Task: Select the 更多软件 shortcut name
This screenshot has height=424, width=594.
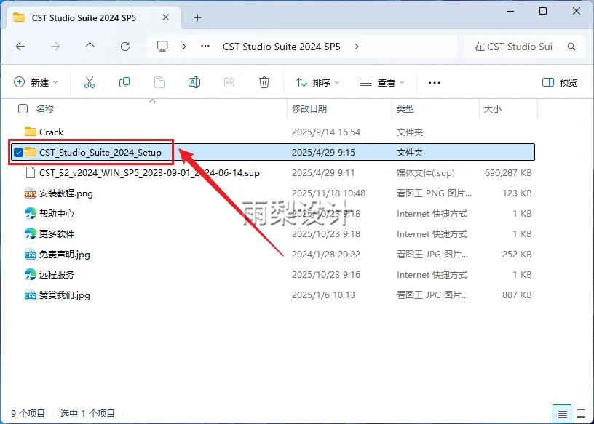Action: [57, 234]
